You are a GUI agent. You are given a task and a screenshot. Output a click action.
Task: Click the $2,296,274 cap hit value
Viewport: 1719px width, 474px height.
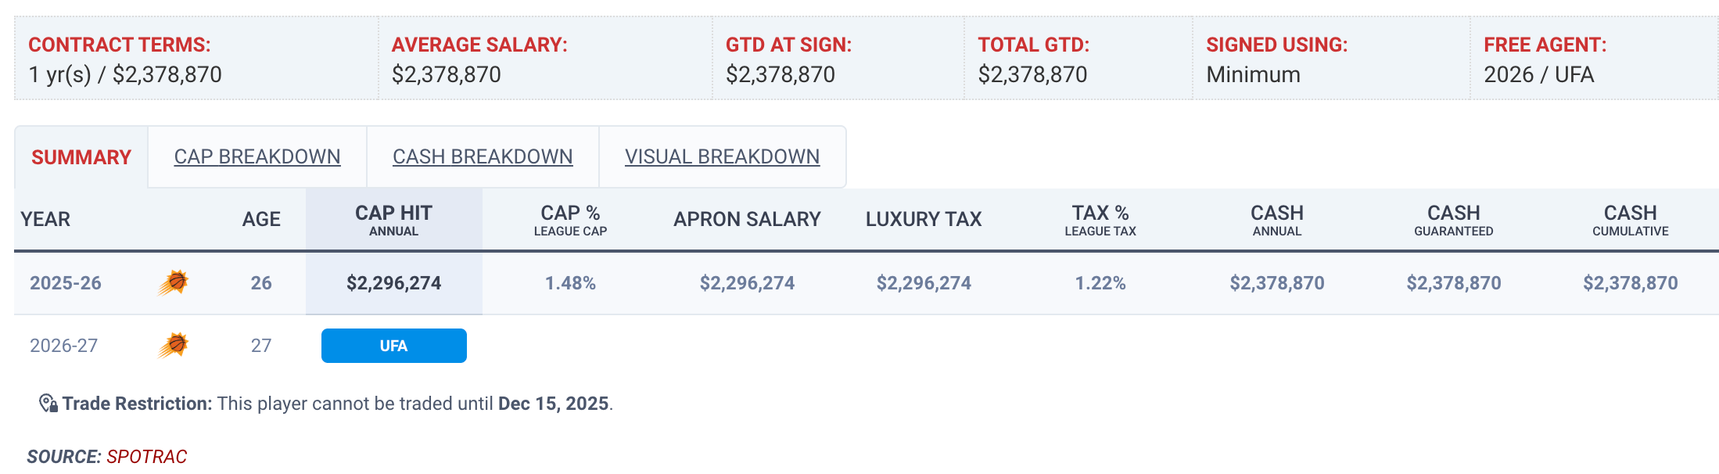[x=393, y=283]
